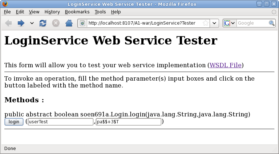This screenshot has height=154, width=279.
Task: Click the Firefox logo in title bar
Action: click(5, 4)
